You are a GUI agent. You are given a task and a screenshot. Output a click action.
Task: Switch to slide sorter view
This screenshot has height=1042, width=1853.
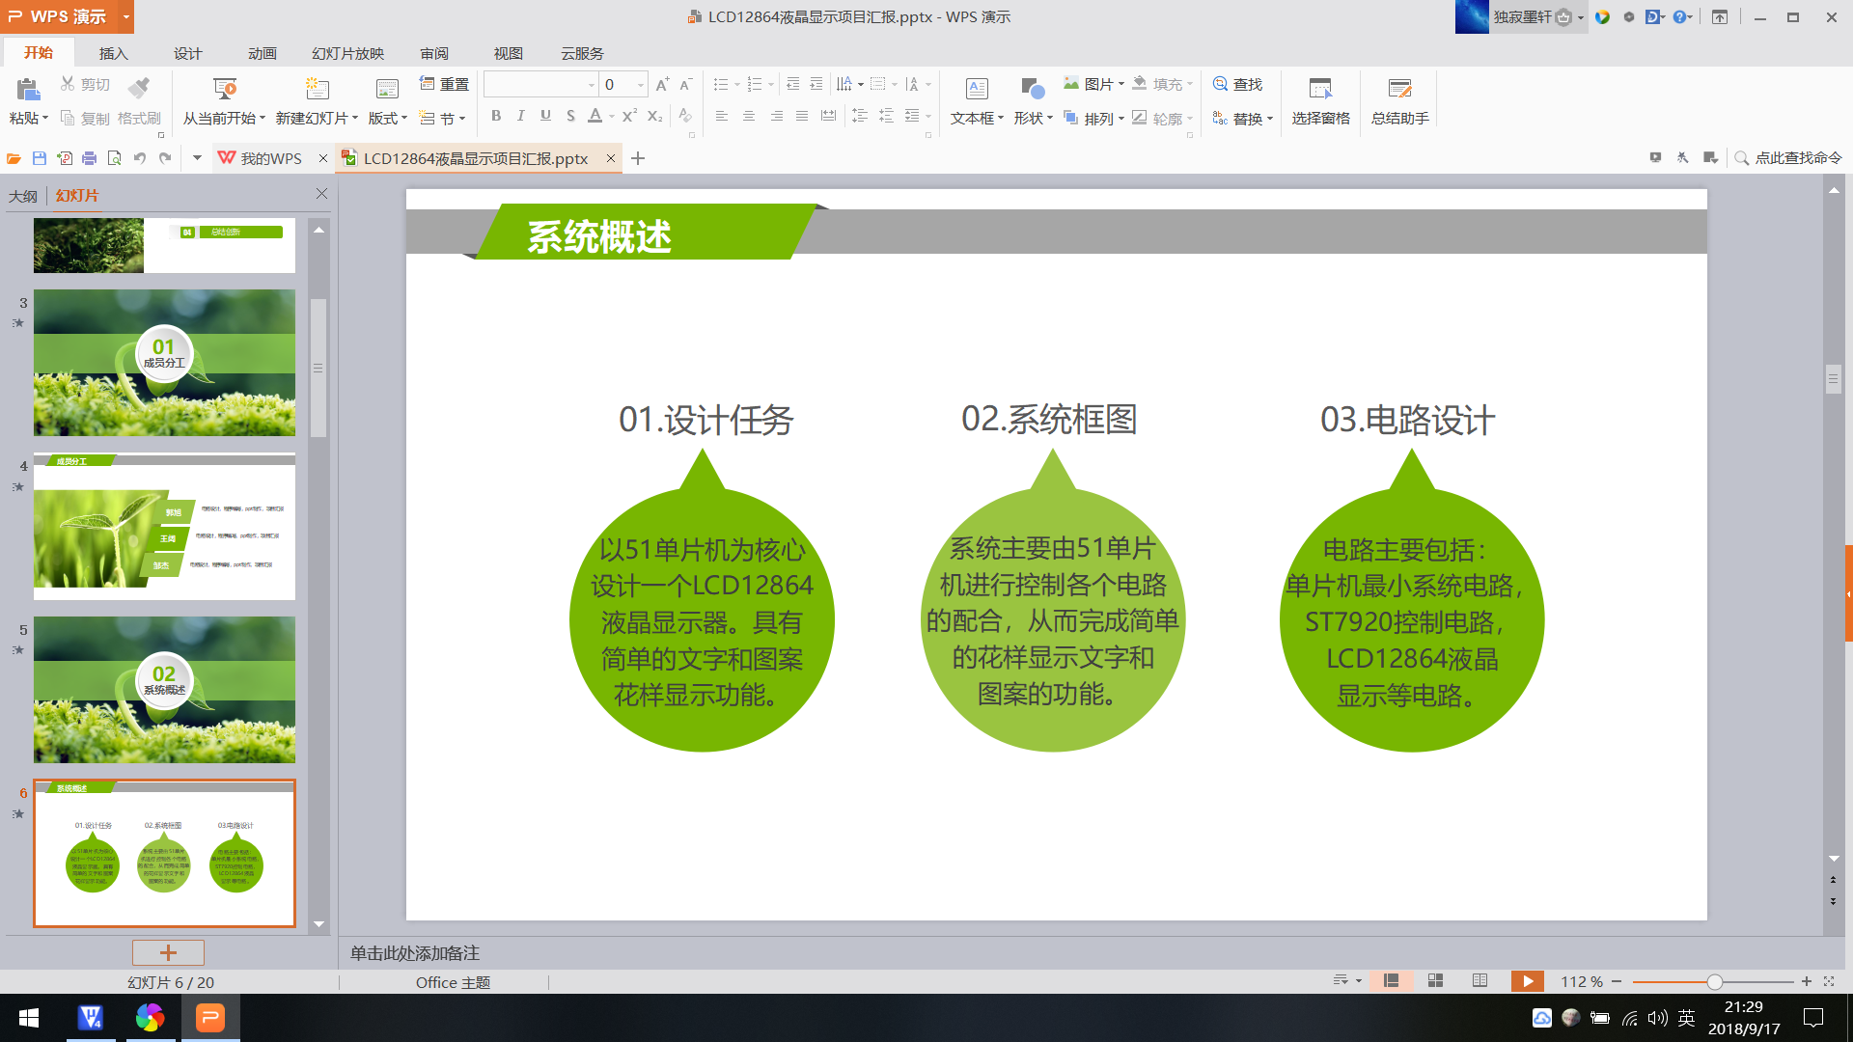click(x=1435, y=981)
